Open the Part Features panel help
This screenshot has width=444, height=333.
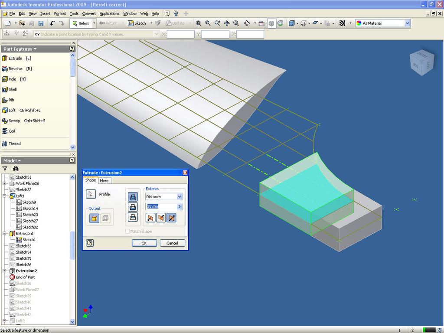pyautogui.click(x=72, y=49)
